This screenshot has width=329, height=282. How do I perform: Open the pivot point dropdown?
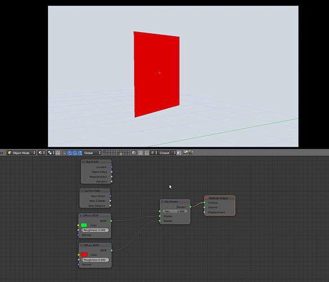(51, 153)
